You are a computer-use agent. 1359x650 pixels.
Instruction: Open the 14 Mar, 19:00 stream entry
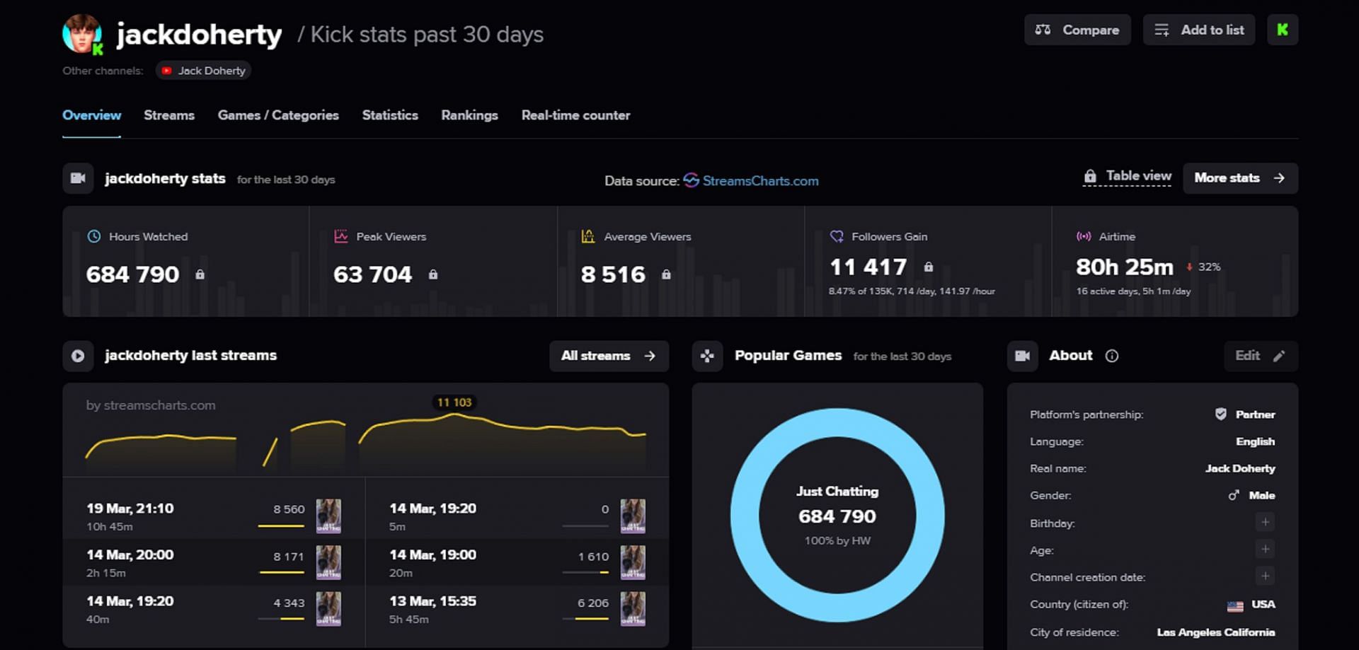pyautogui.click(x=517, y=562)
